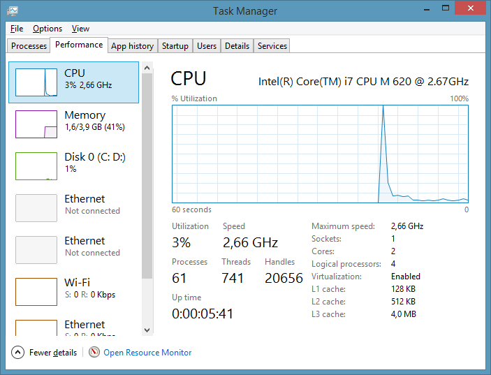
Task: Open the File menu
Action: 17,29
